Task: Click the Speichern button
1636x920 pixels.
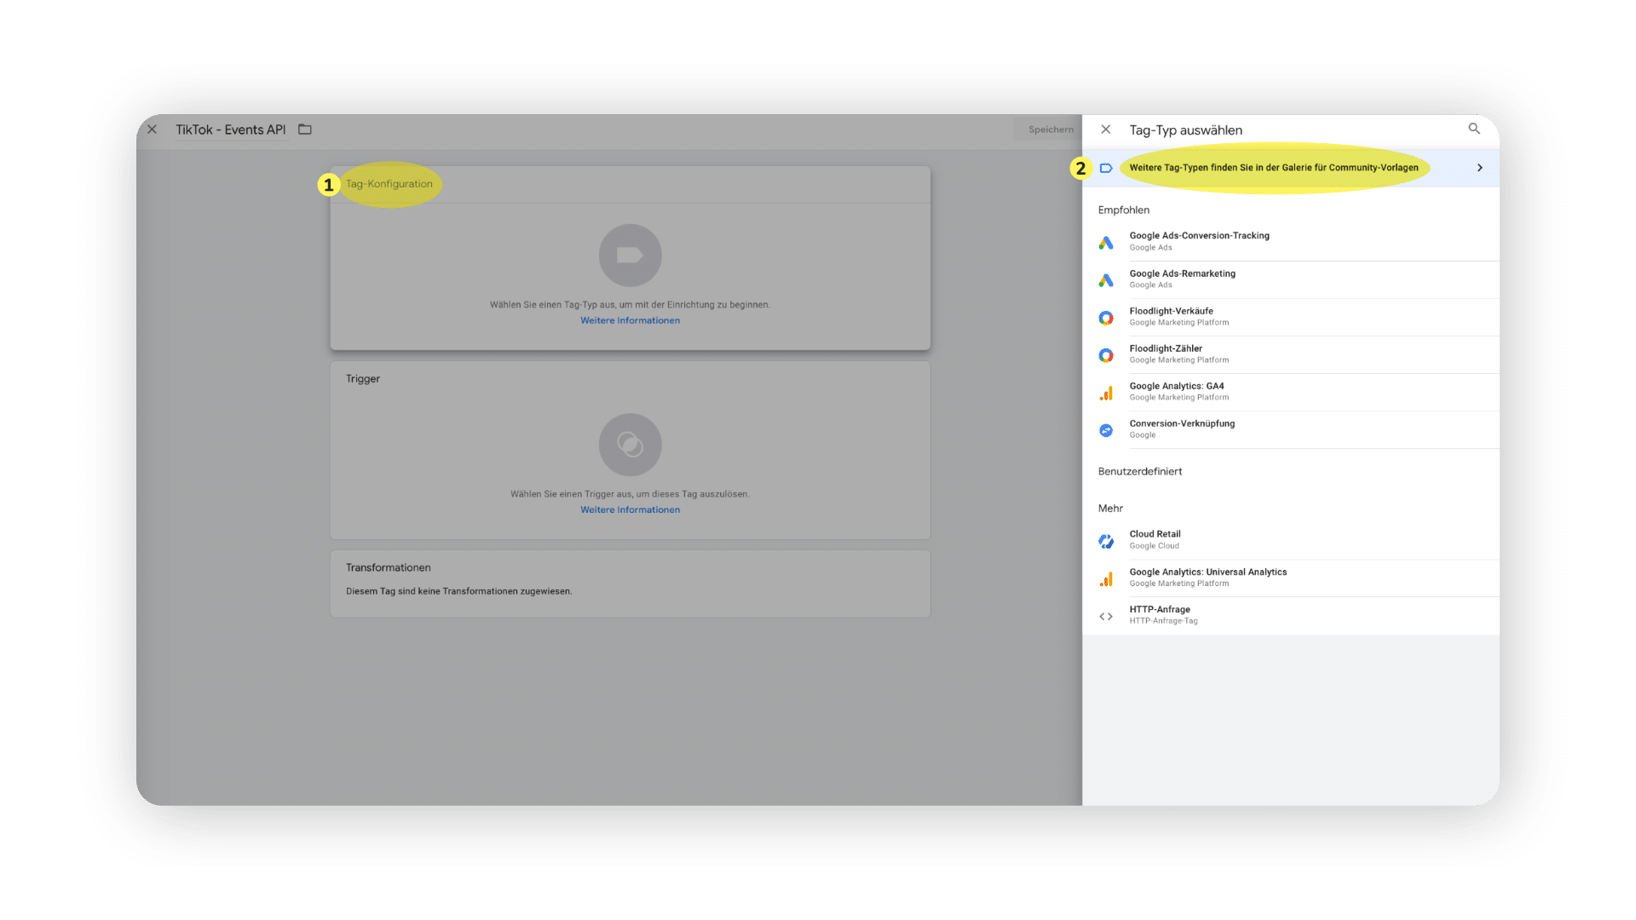Action: 1051,129
